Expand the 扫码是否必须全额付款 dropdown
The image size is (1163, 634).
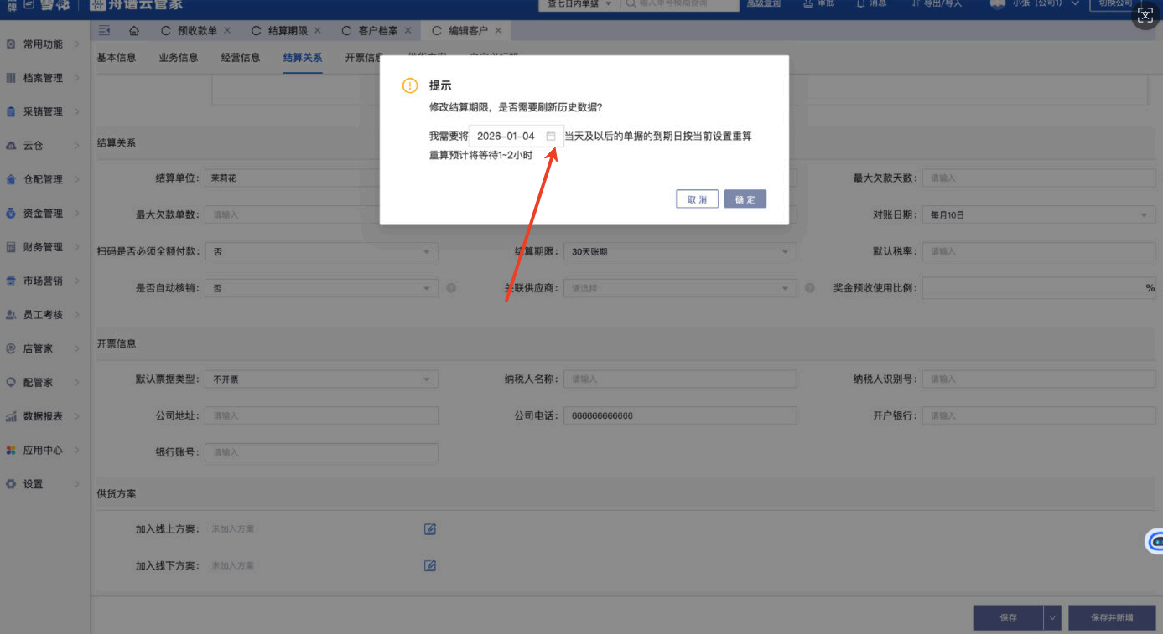pos(321,251)
